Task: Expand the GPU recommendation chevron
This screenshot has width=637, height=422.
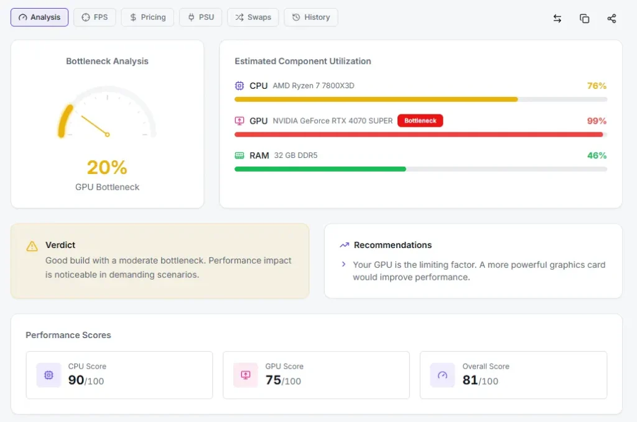Action: [343, 265]
